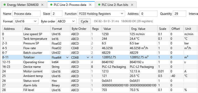
Task: Select the Motor current alias cell
Action: (37, 71)
